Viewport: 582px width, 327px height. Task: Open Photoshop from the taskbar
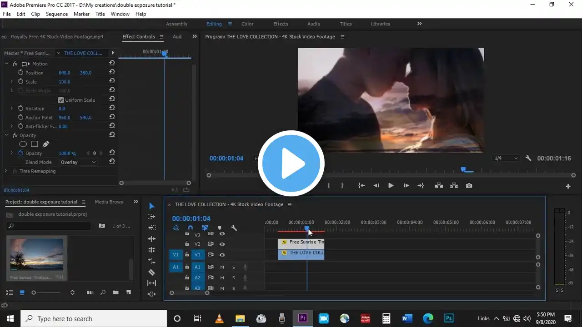[x=449, y=318]
